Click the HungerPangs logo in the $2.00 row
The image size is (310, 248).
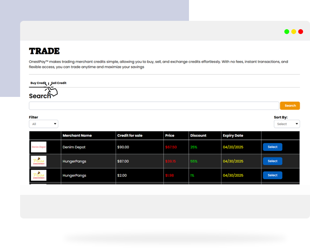pyautogui.click(x=38, y=175)
